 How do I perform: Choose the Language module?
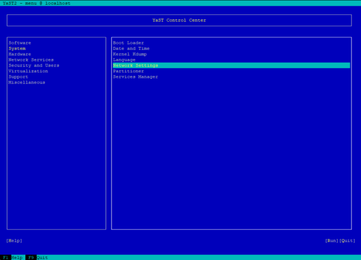[124, 60]
